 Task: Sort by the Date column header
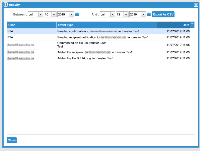[174, 25]
